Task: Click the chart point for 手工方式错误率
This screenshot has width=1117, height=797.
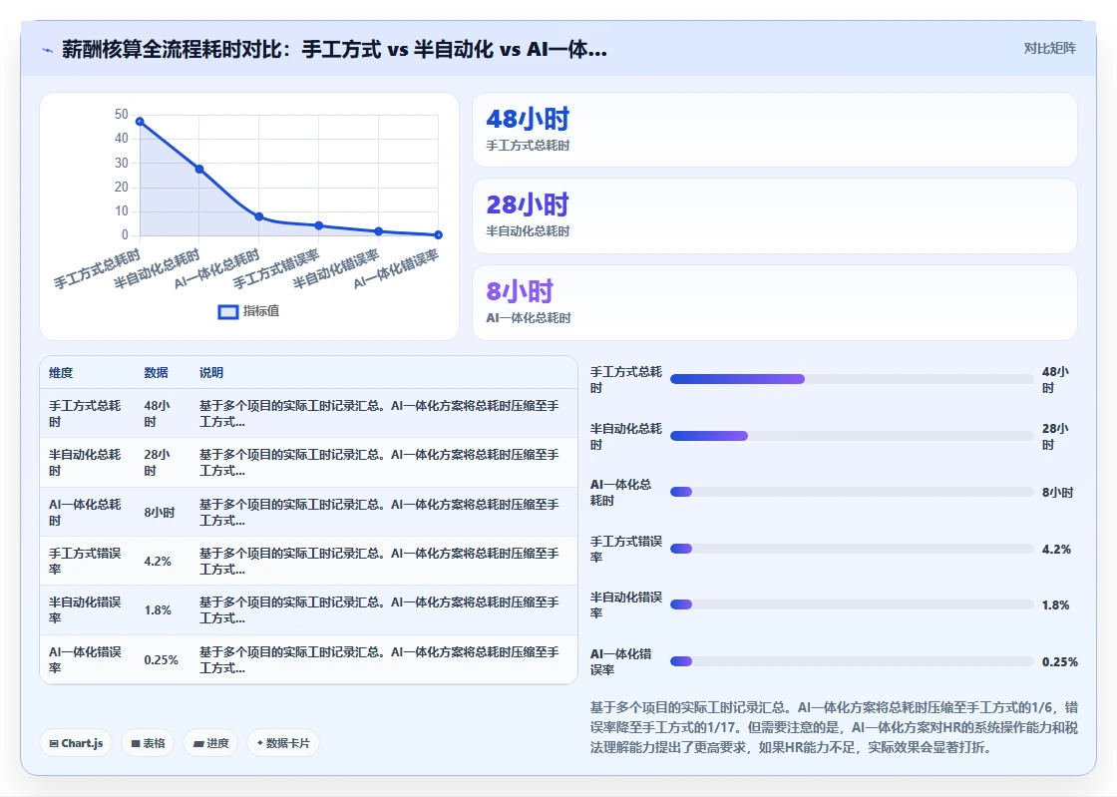Action: (x=319, y=225)
